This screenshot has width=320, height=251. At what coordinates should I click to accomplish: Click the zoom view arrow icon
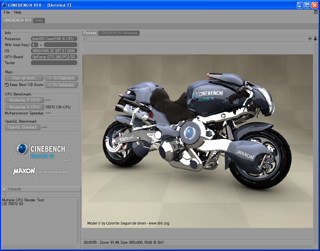coord(315,39)
